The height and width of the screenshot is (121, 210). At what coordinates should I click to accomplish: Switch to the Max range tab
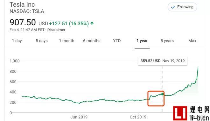point(192,41)
